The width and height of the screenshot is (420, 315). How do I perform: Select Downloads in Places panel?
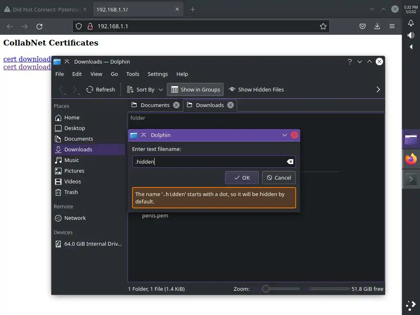tap(89, 149)
